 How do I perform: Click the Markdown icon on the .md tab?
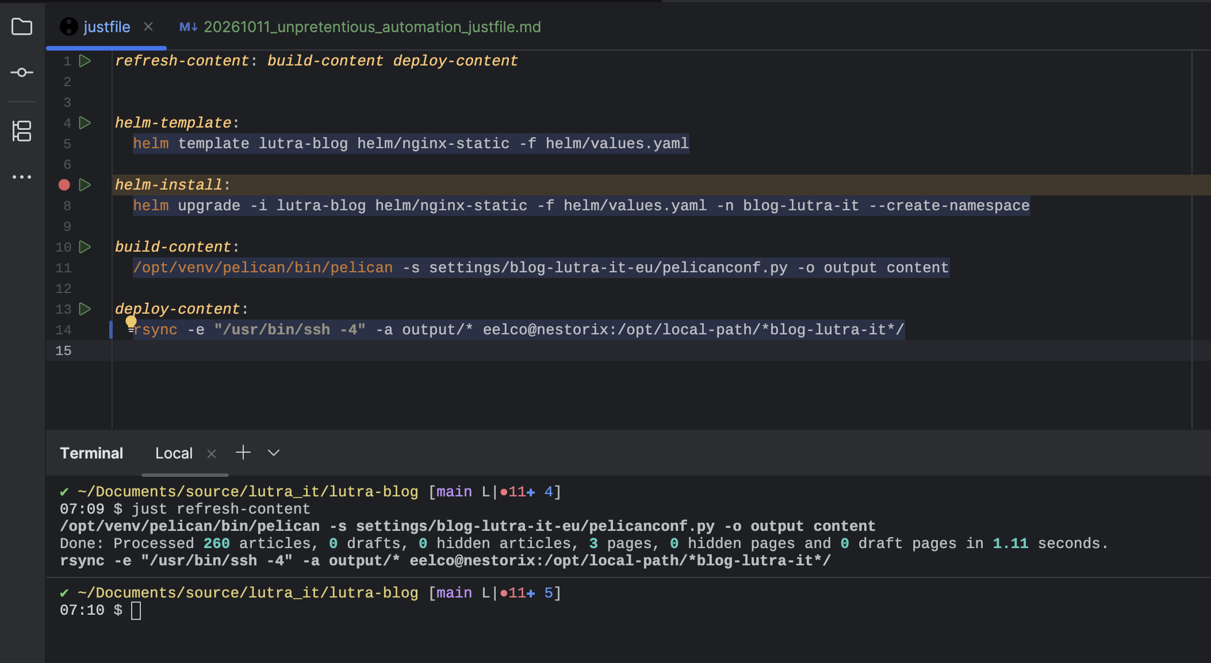coord(189,27)
